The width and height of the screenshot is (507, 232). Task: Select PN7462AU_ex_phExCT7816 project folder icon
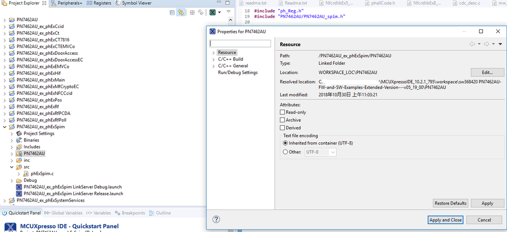(12, 40)
